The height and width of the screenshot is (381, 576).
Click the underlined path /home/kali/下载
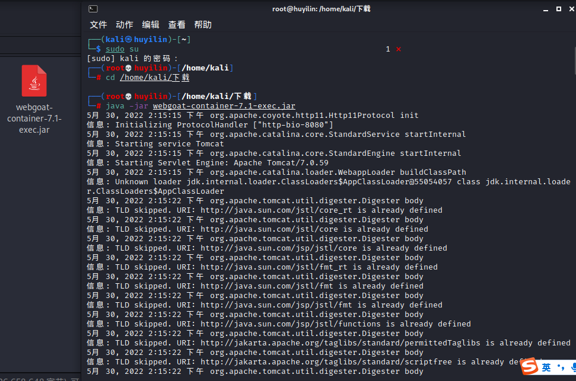[x=155, y=78]
